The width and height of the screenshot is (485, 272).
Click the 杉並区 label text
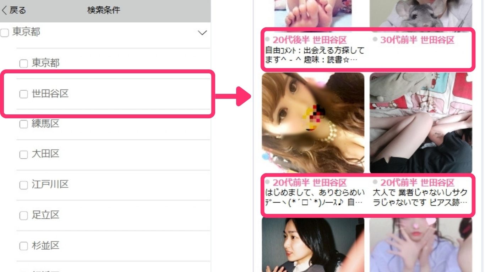point(45,245)
